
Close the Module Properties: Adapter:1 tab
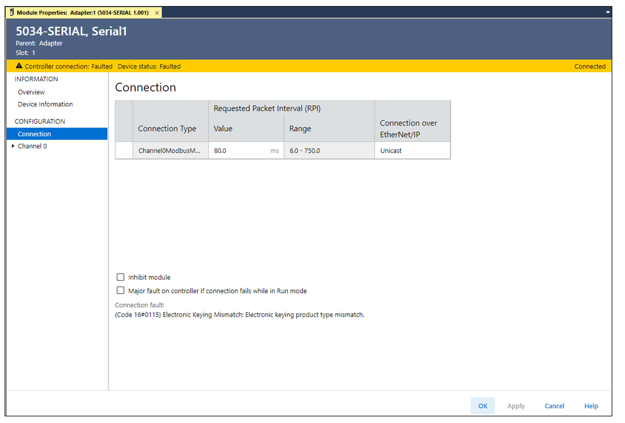tap(157, 13)
